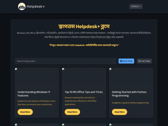
Task: Read More on MS Office Tips post
Action: (72, 112)
